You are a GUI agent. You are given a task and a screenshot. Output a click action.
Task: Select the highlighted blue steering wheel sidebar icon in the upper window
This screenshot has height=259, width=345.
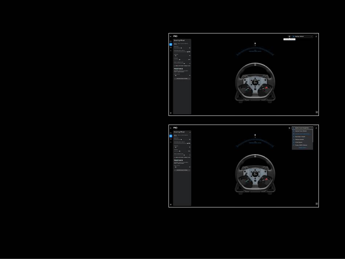[171, 44]
